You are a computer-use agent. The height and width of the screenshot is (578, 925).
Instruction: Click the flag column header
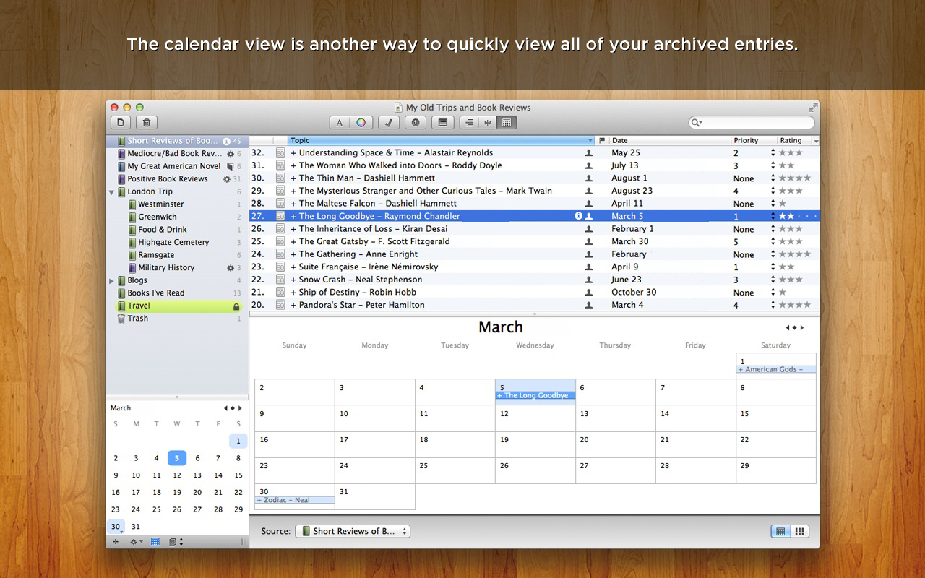(x=602, y=140)
